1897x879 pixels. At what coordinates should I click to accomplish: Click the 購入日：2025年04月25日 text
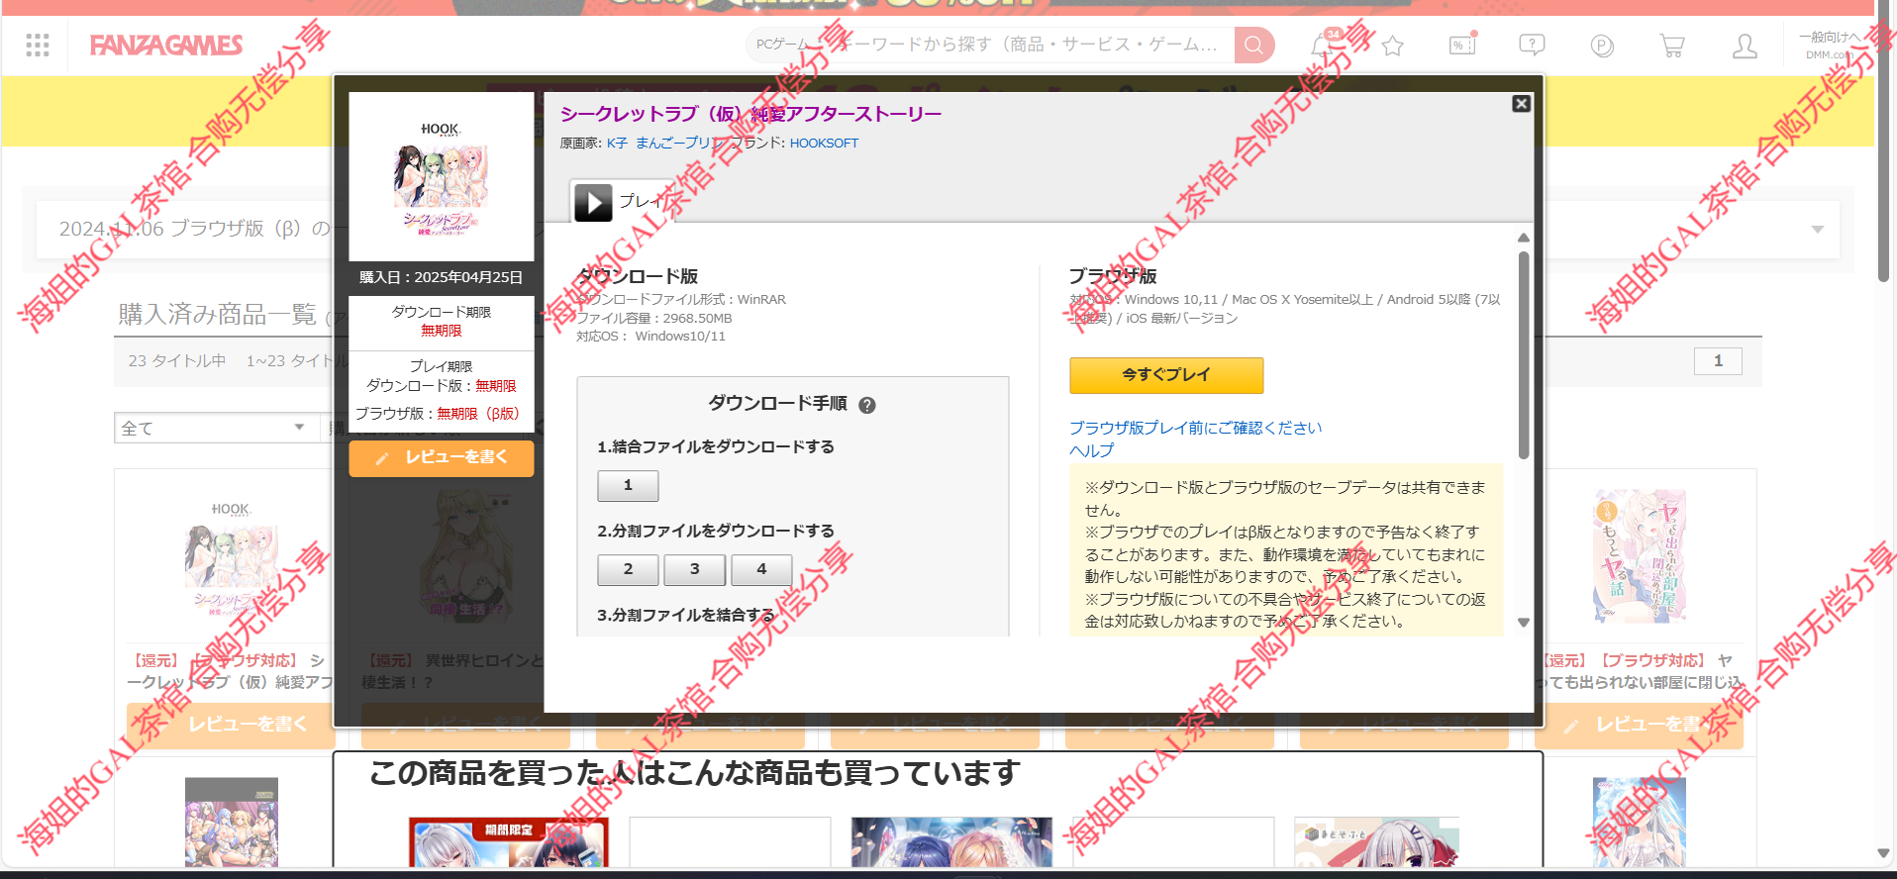click(442, 277)
